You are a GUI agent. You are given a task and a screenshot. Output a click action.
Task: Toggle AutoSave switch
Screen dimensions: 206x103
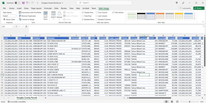coord(18,3)
